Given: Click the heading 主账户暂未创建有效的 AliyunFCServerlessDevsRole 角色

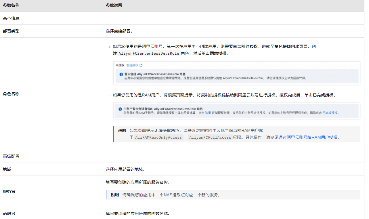Looking at the screenshot, I should pyautogui.click(x=163, y=109).
